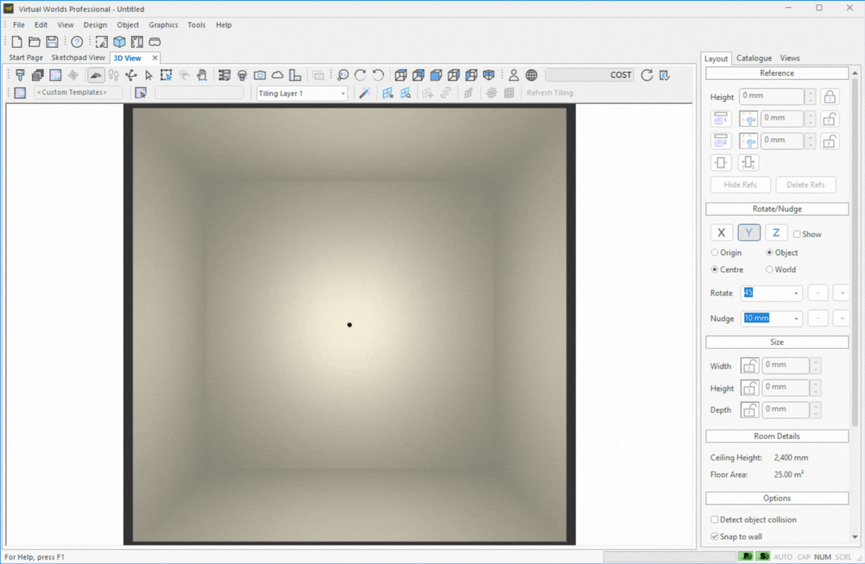The width and height of the screenshot is (865, 564).
Task: Select the solid blue cube view icon
Action: click(x=436, y=75)
